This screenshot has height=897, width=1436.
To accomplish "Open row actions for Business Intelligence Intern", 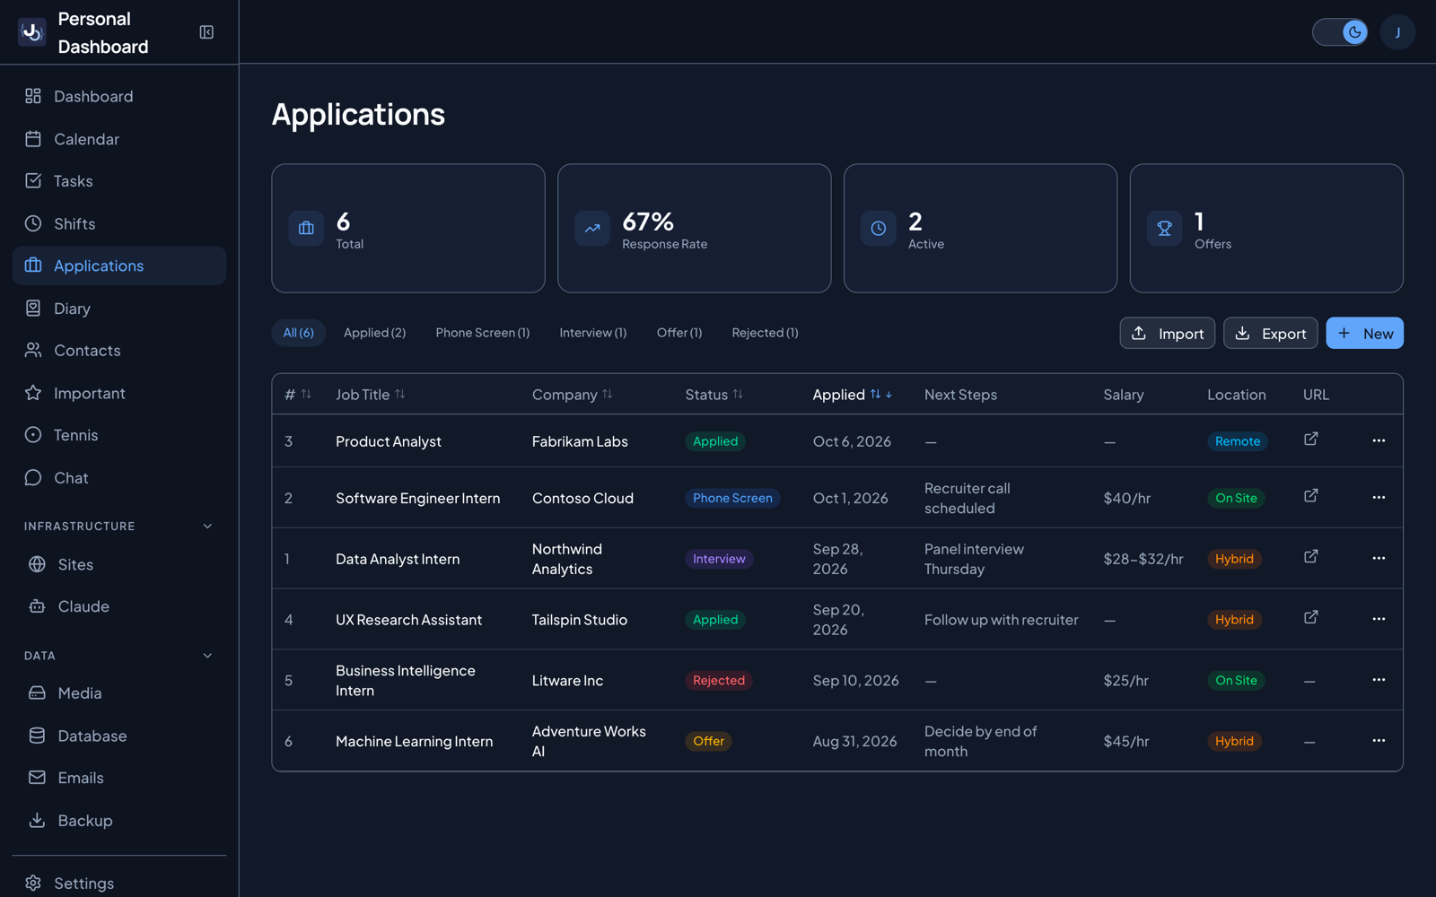I will [x=1379, y=680].
